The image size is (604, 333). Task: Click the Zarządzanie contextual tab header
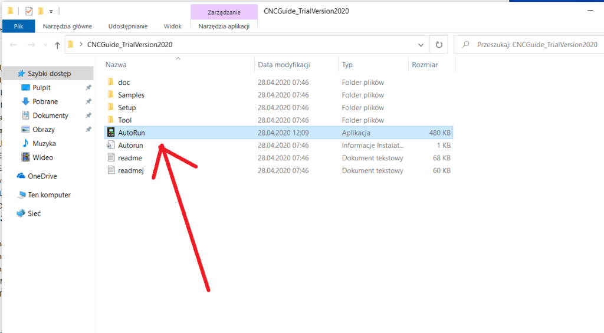point(224,12)
